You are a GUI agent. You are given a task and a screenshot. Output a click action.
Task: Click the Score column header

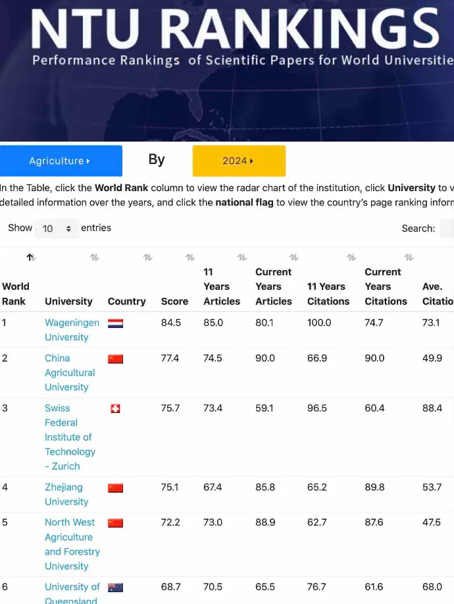coord(174,301)
